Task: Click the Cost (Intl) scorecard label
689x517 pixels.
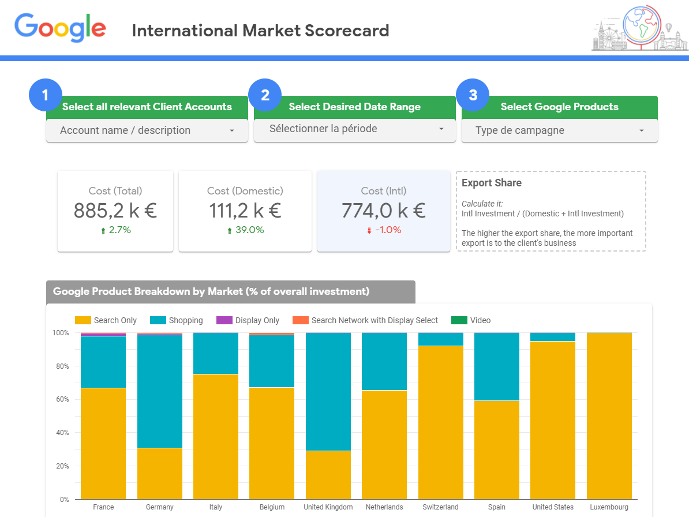Action: pos(384,191)
